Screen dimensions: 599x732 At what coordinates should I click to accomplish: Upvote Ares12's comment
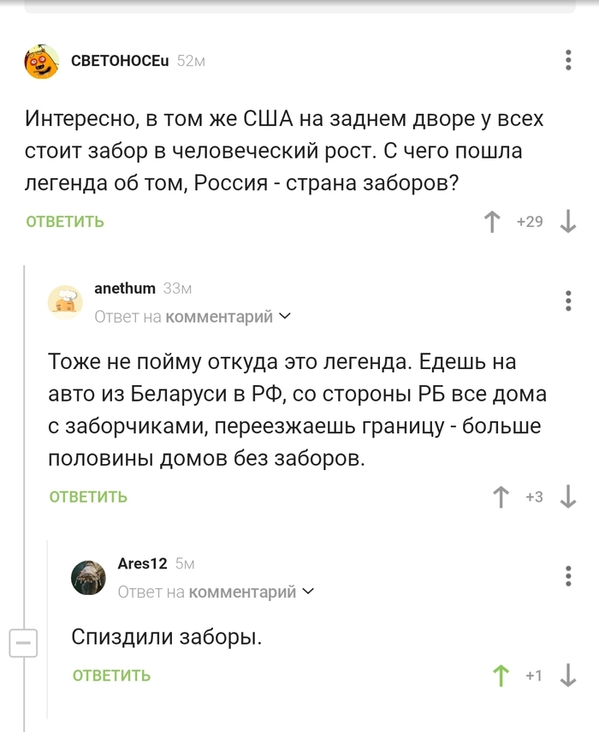click(500, 675)
